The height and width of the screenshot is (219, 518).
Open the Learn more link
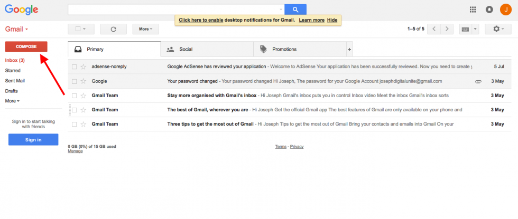tap(311, 20)
